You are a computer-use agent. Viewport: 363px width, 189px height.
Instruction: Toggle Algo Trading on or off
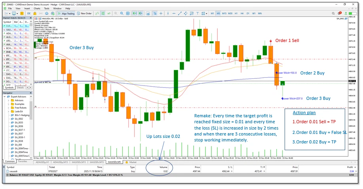click(66, 13)
